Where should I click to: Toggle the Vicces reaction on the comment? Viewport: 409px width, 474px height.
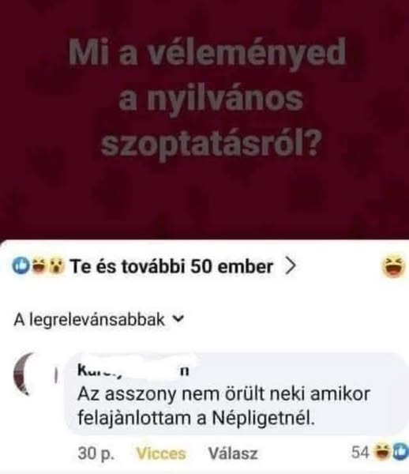[161, 453]
